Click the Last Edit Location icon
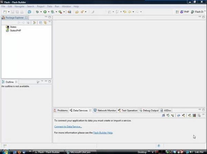207x154 pixels. coord(125,12)
